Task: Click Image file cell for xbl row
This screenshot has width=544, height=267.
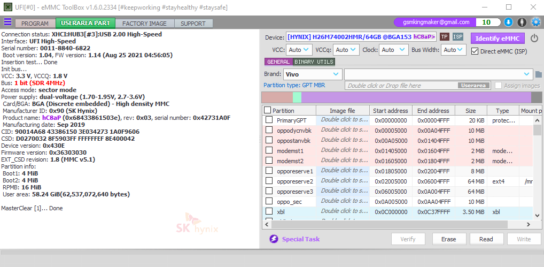Action: tap(343, 211)
